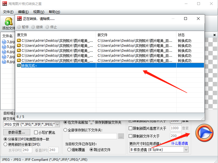Open the 视图(V) menu
Image resolution: width=218 pixels, height=163 pixels.
[39, 12]
